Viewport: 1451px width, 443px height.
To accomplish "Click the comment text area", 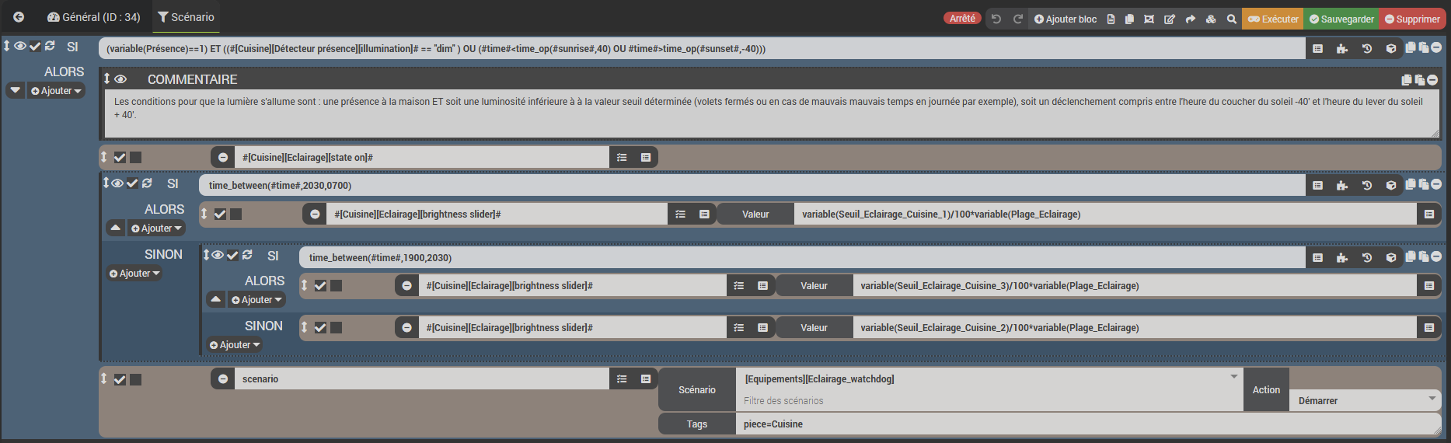I will coord(773,115).
